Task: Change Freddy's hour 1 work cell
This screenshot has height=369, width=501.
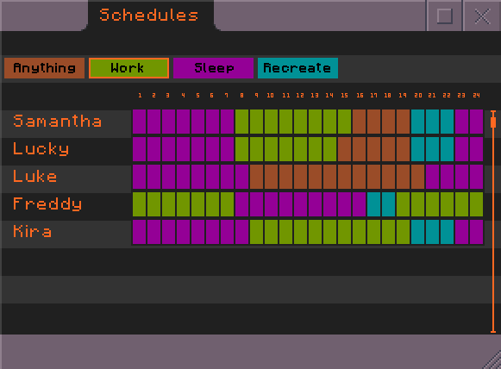Action: pos(140,204)
